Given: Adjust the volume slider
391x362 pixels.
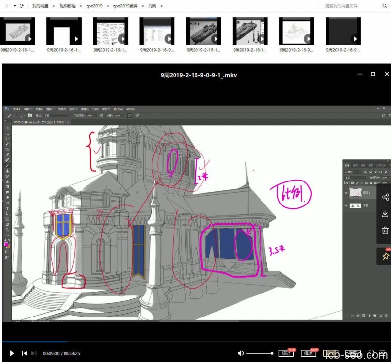Looking at the screenshot, I should (260, 353).
